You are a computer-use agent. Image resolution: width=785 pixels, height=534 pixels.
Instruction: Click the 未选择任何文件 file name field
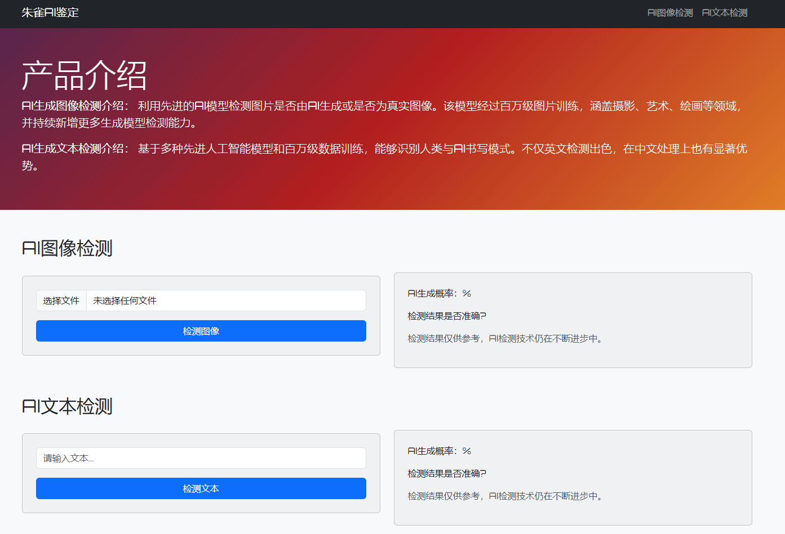click(225, 300)
